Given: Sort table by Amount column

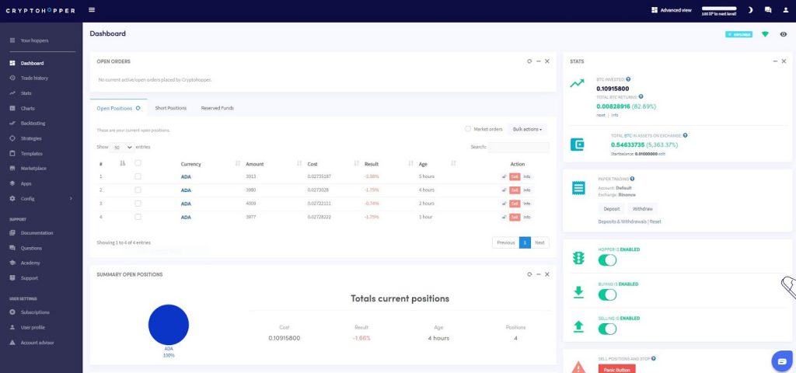Looking at the screenshot, I should click(x=273, y=164).
